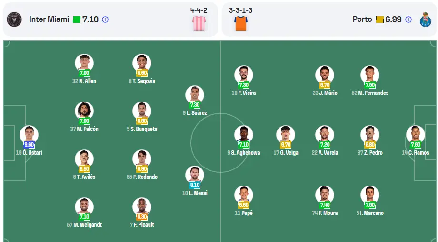Click the orange Porto goalkeeper jersey
The height and width of the screenshot is (242, 438).
(241, 23)
